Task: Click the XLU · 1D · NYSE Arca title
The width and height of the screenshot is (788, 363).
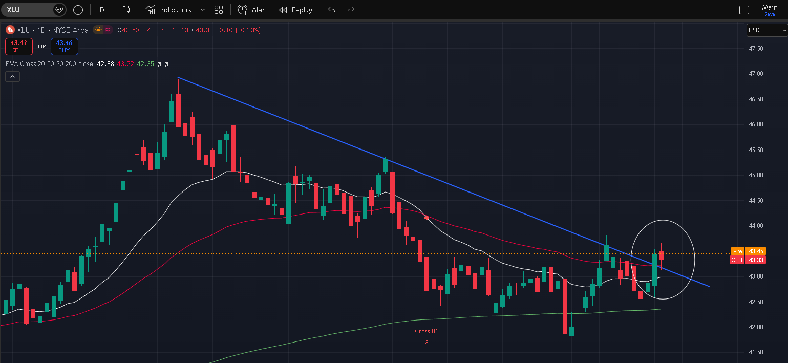Action: (53, 30)
